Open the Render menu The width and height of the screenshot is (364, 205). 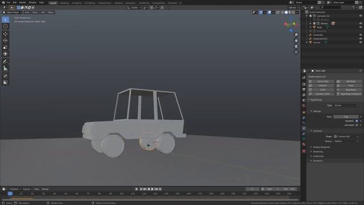(x=23, y=2)
